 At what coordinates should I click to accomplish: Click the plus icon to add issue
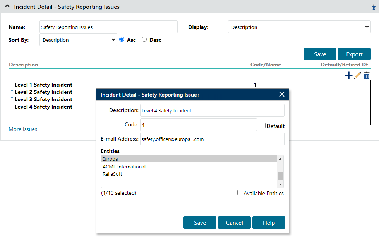click(x=348, y=76)
